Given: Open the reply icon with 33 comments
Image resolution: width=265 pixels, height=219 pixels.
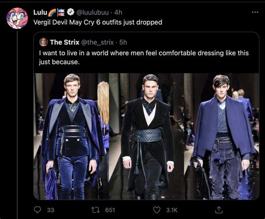Looking at the screenshot, I should (37, 210).
